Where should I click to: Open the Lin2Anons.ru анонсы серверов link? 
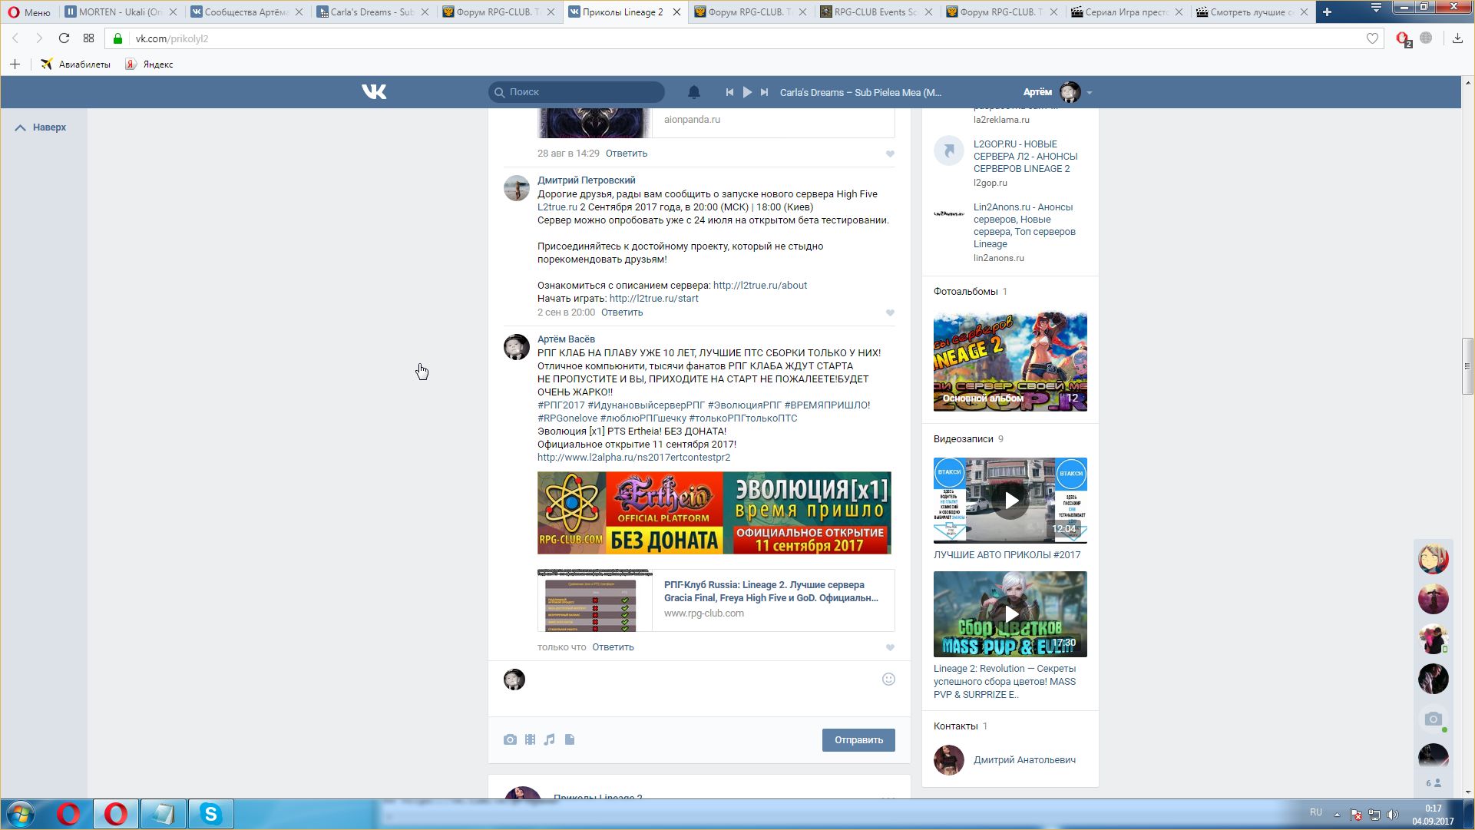point(1024,226)
